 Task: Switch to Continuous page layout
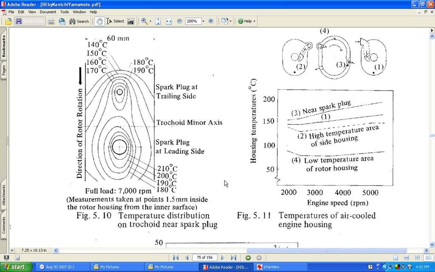pos(407,258)
